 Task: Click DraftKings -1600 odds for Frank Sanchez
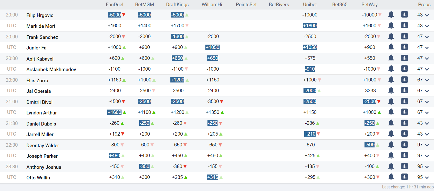pyautogui.click(x=177, y=36)
